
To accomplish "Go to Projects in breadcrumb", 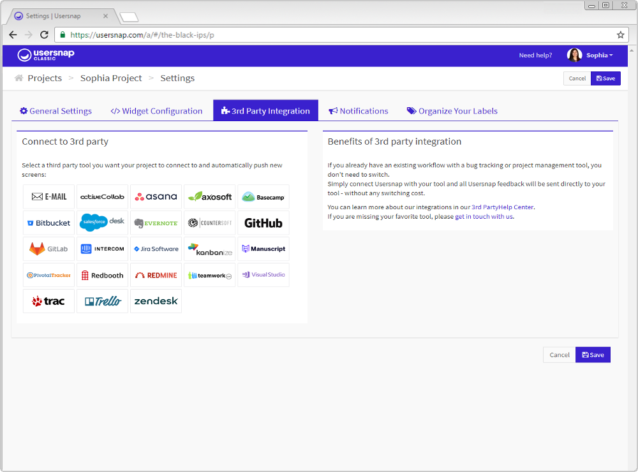I will [x=45, y=78].
